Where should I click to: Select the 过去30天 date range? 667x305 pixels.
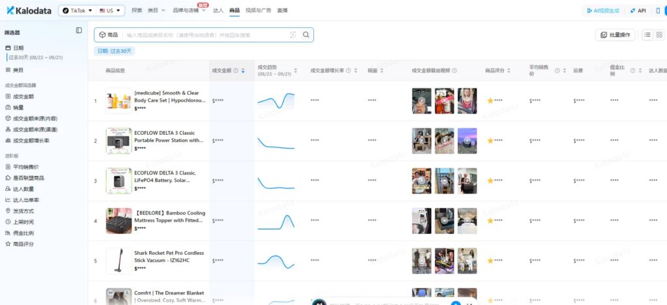[x=35, y=57]
